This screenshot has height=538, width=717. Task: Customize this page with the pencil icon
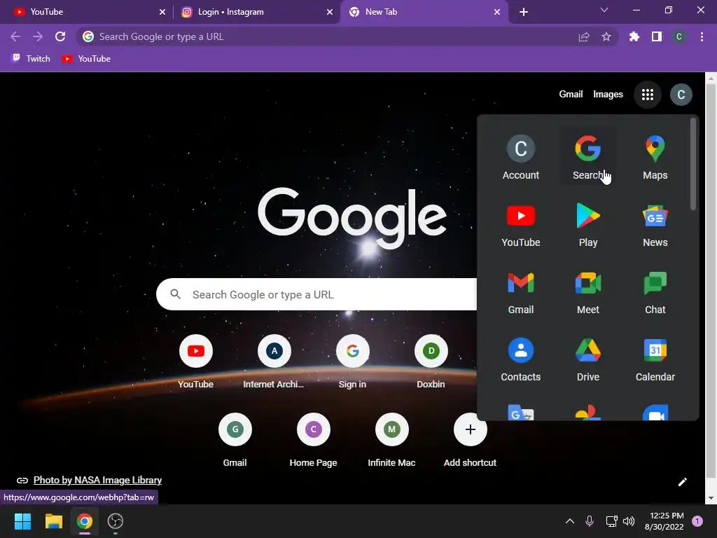[x=682, y=482]
